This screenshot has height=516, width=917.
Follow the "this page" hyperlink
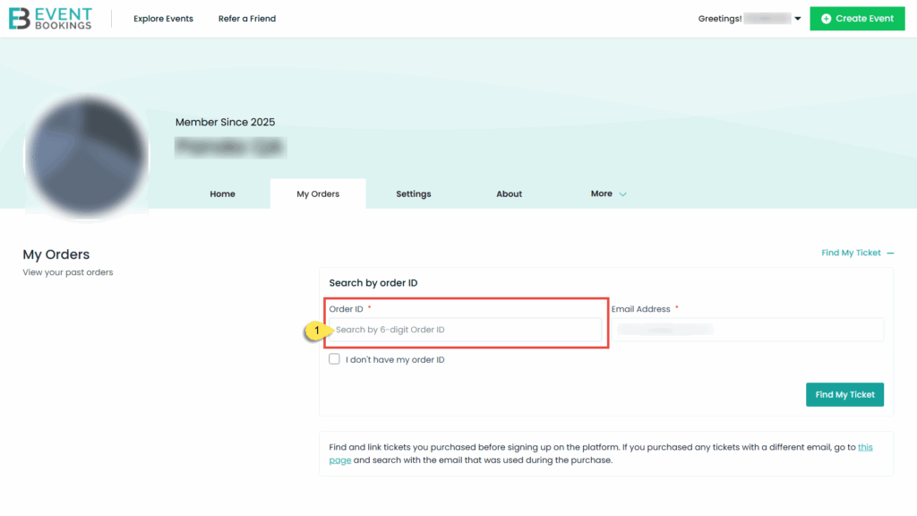click(864, 446)
